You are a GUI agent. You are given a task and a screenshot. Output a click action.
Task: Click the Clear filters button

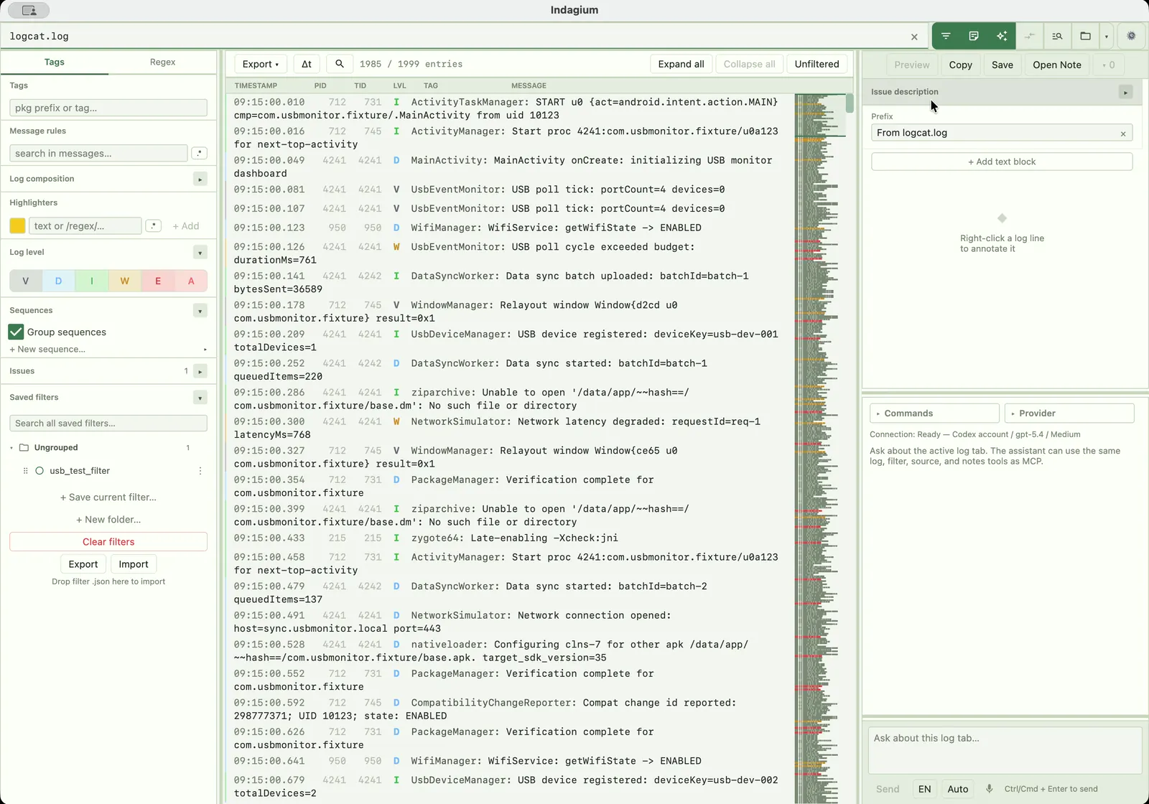[x=108, y=541]
